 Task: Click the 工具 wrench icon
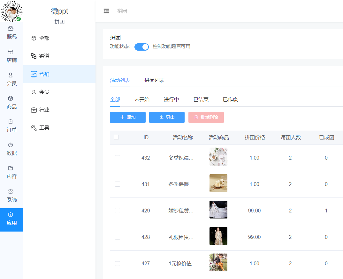[x=34, y=128]
